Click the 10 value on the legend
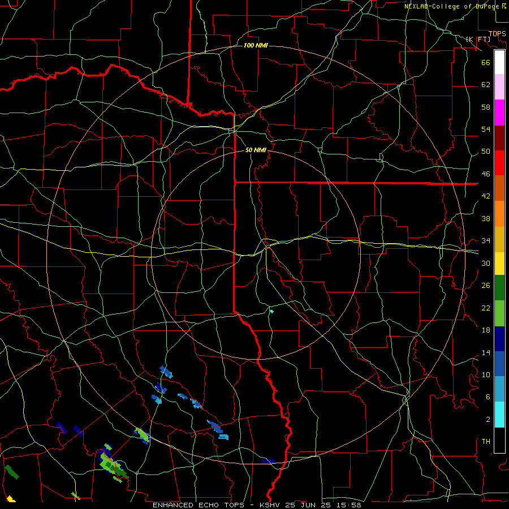Viewport: 509px width, 509px height. click(486, 375)
